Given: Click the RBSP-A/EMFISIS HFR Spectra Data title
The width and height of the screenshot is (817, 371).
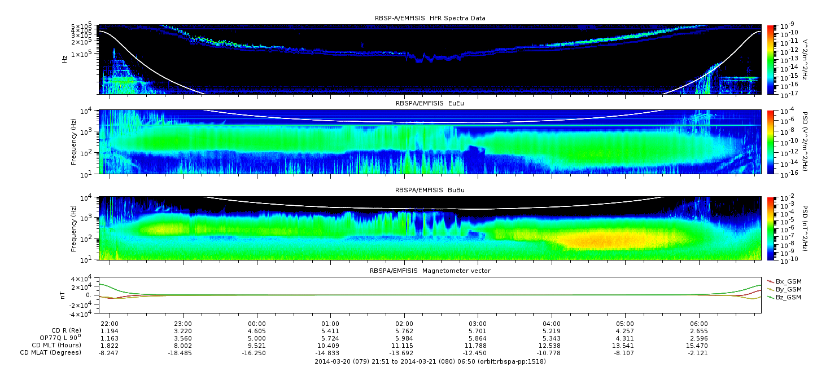Looking at the screenshot, I should (430, 18).
